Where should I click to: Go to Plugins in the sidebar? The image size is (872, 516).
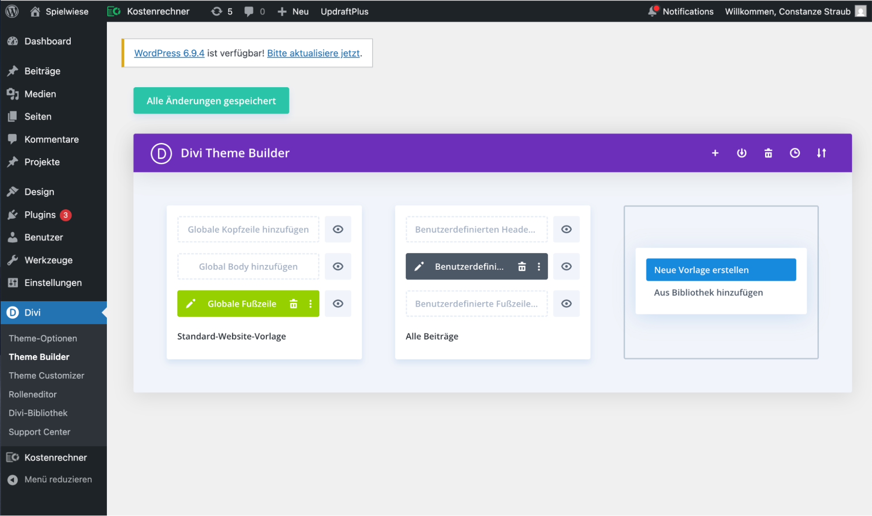(x=40, y=215)
